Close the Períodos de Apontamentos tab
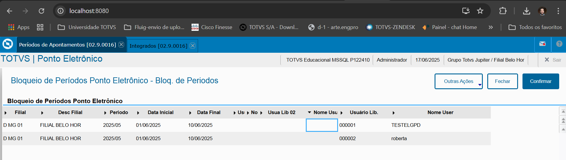The image size is (566, 160). tap(121, 44)
